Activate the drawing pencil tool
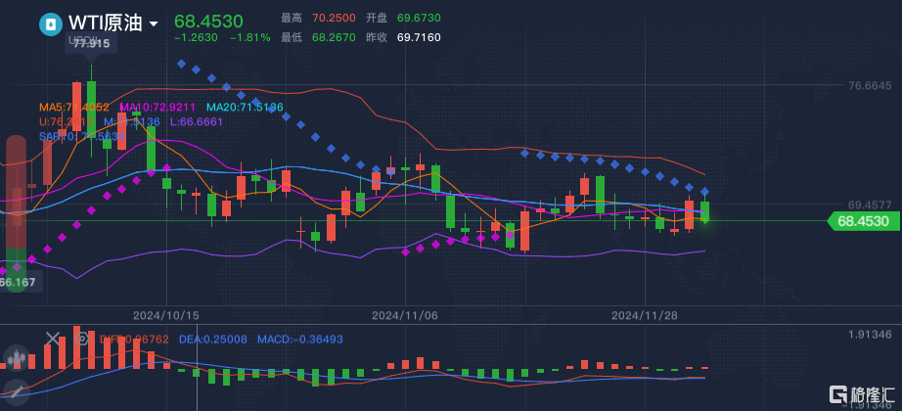902x411 pixels. (16, 391)
